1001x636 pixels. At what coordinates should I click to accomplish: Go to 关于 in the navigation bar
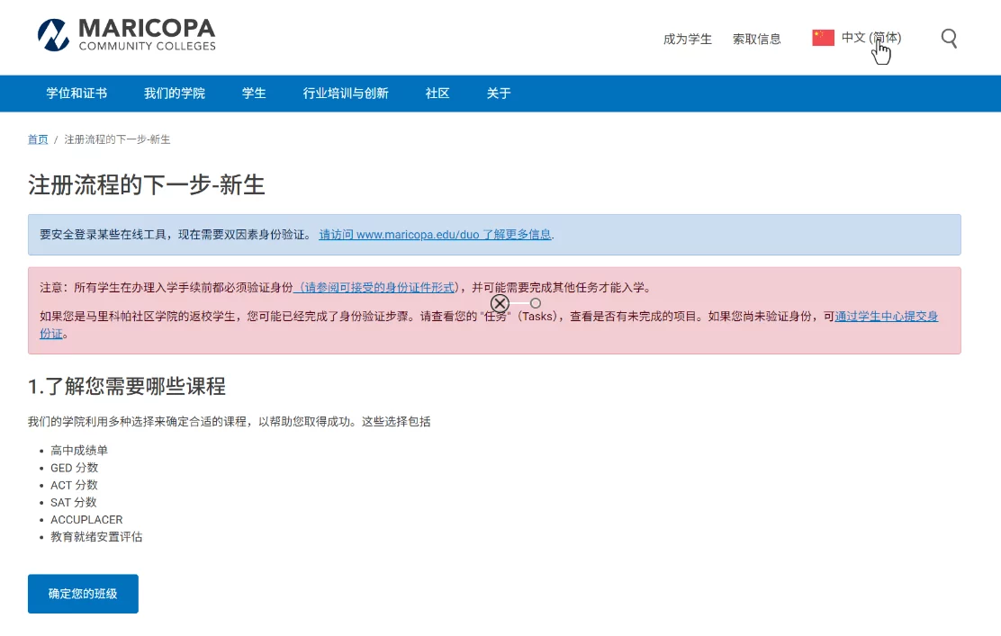(499, 94)
